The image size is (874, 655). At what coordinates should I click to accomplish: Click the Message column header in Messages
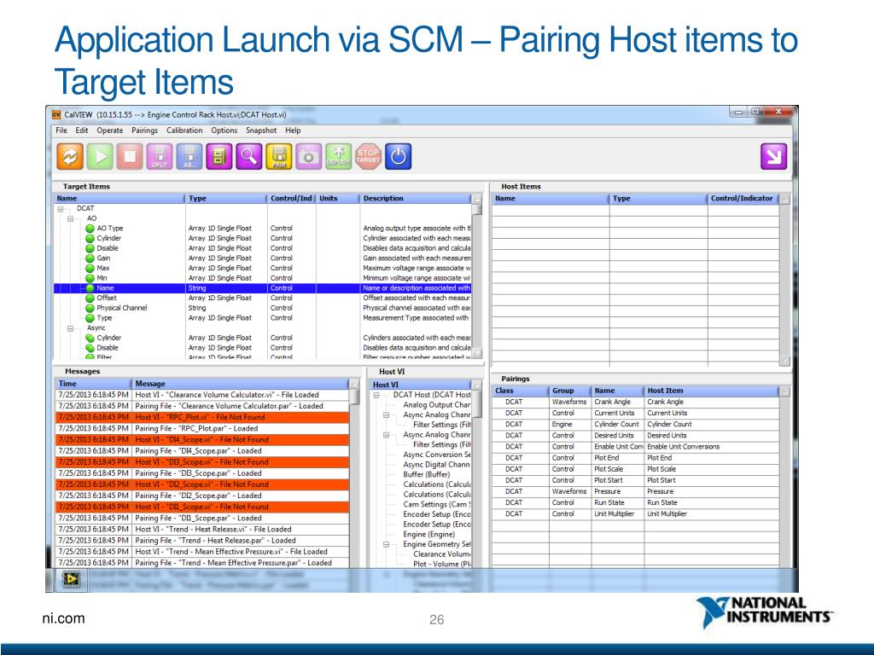241,383
